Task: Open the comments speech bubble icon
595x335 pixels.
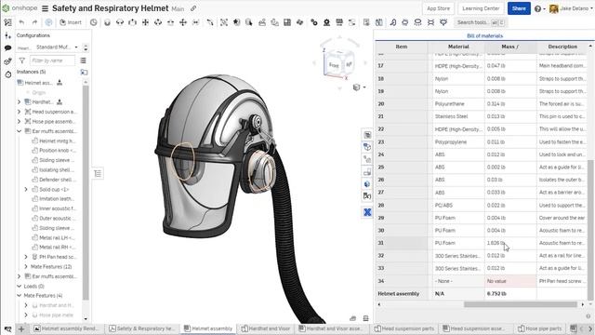Action: tap(8, 48)
